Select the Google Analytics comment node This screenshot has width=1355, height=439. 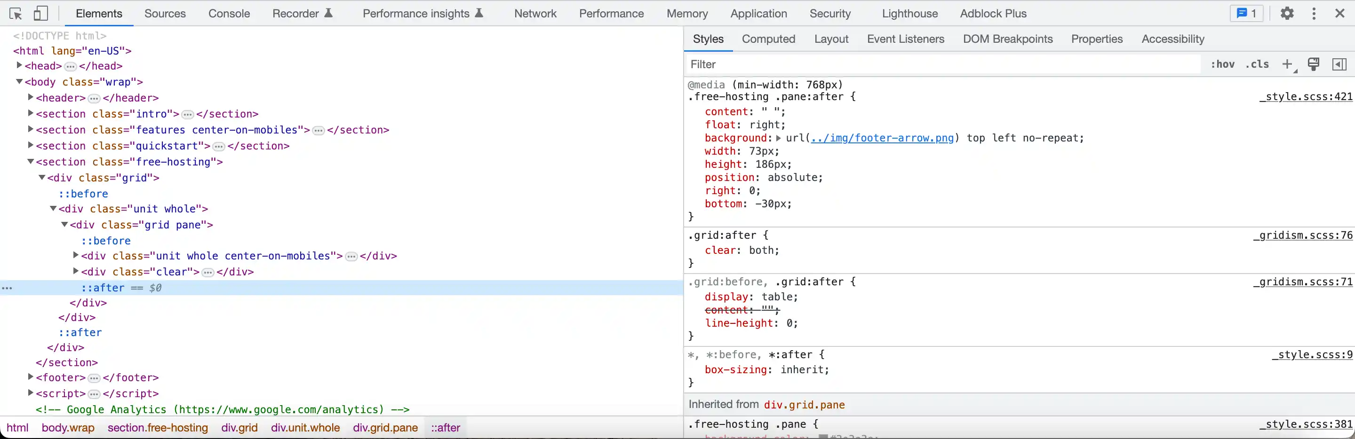223,409
